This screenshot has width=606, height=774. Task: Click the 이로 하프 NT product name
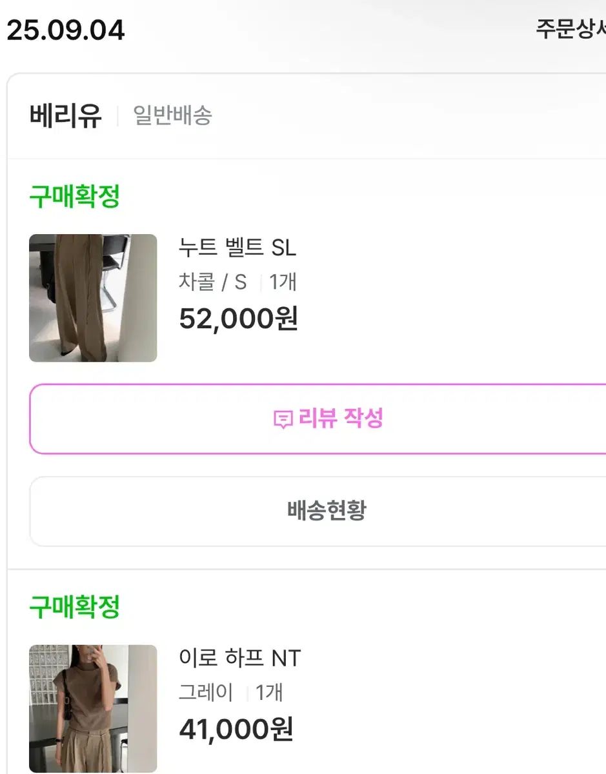[x=239, y=658]
